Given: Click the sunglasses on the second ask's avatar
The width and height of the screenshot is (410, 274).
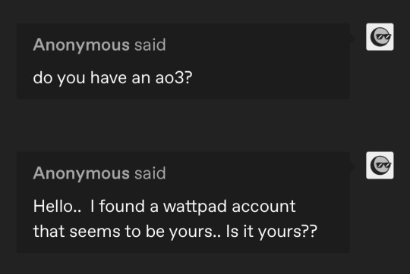Looking at the screenshot, I should (383, 166).
